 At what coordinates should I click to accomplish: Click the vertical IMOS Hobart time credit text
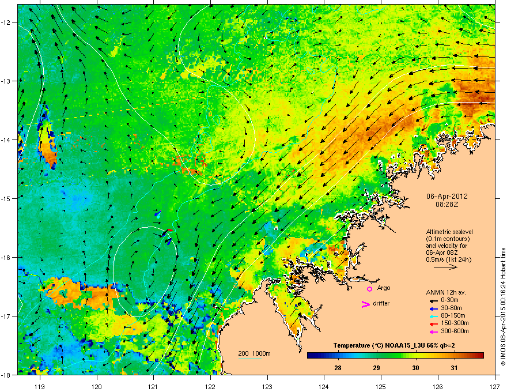(503, 307)
